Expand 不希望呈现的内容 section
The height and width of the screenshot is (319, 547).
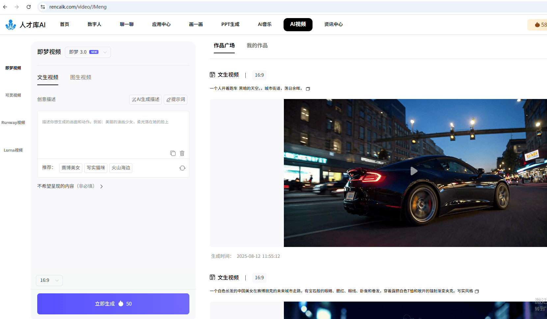(x=70, y=186)
